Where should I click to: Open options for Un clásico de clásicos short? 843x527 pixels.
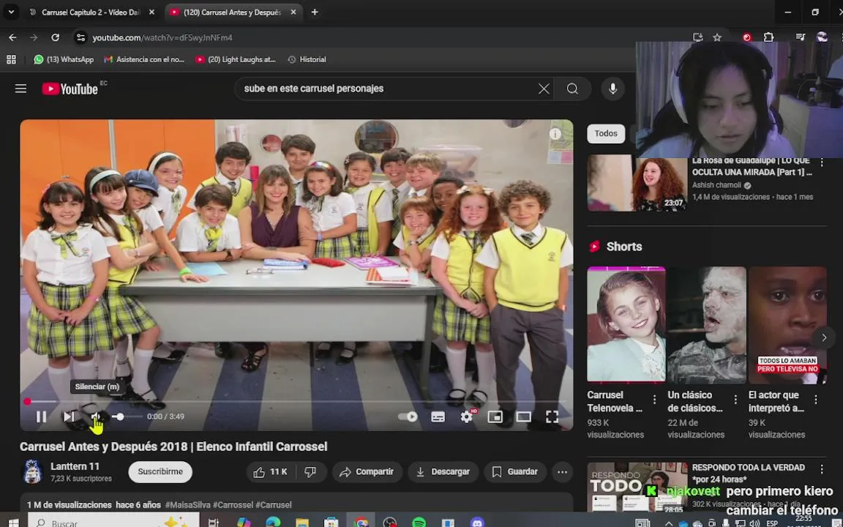[735, 400]
